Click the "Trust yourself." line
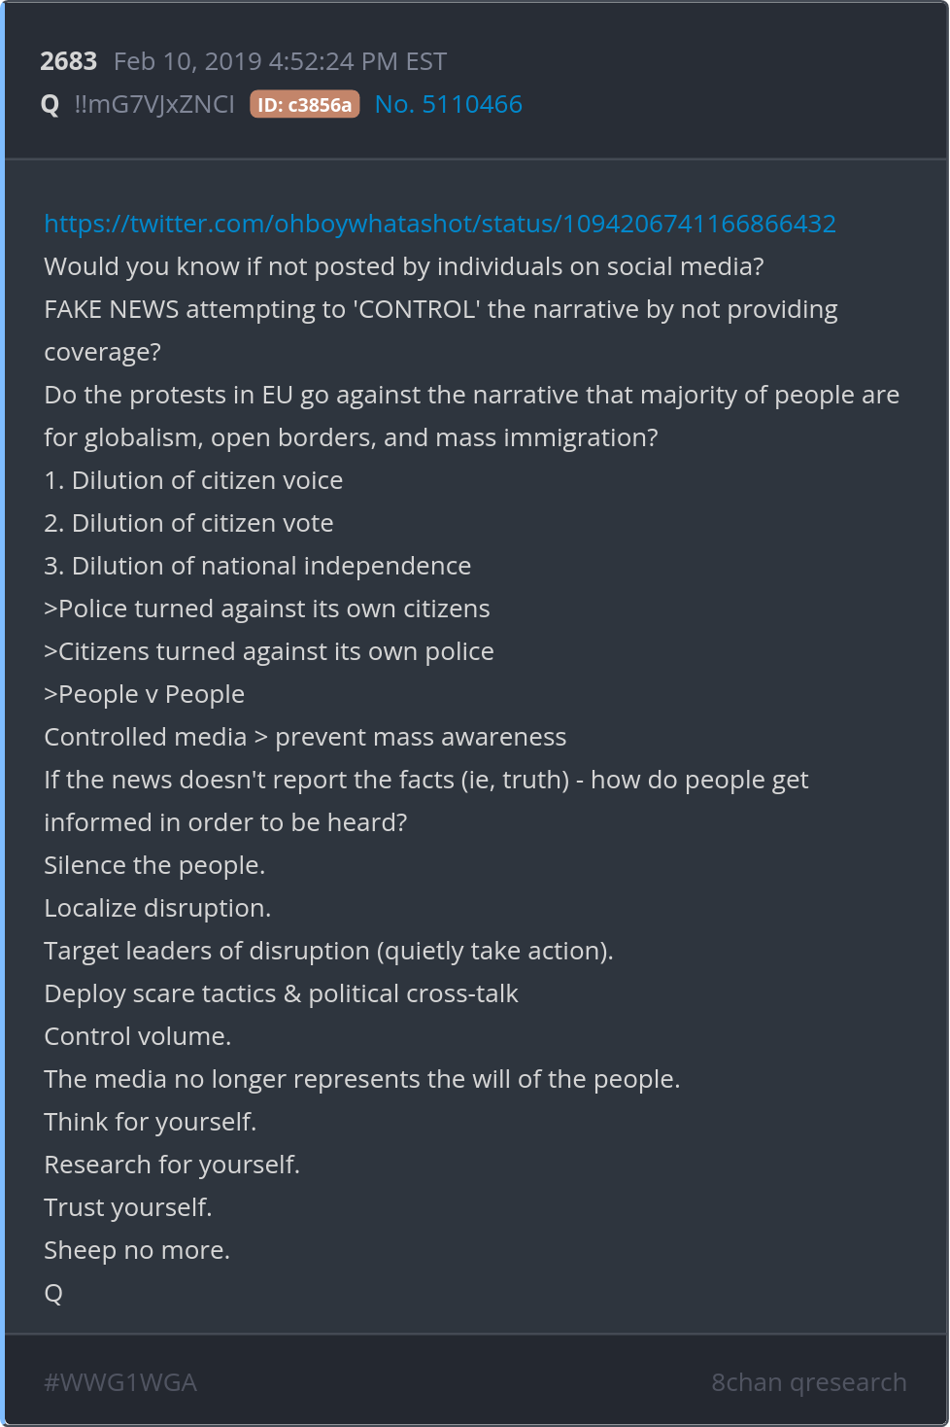Viewport: 950px width, 1427px height. (x=127, y=1207)
